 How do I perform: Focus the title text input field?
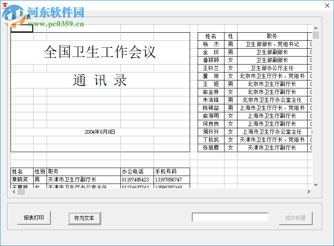click(x=230, y=217)
